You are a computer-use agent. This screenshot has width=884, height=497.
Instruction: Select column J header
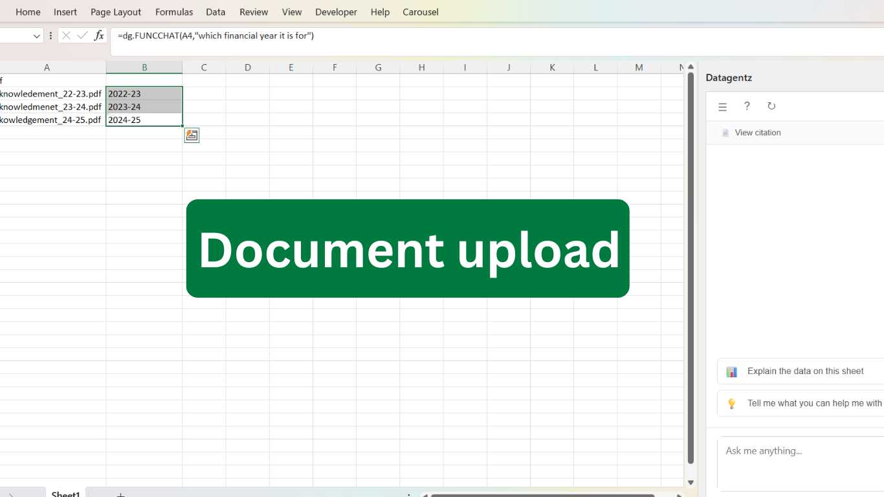coord(509,67)
